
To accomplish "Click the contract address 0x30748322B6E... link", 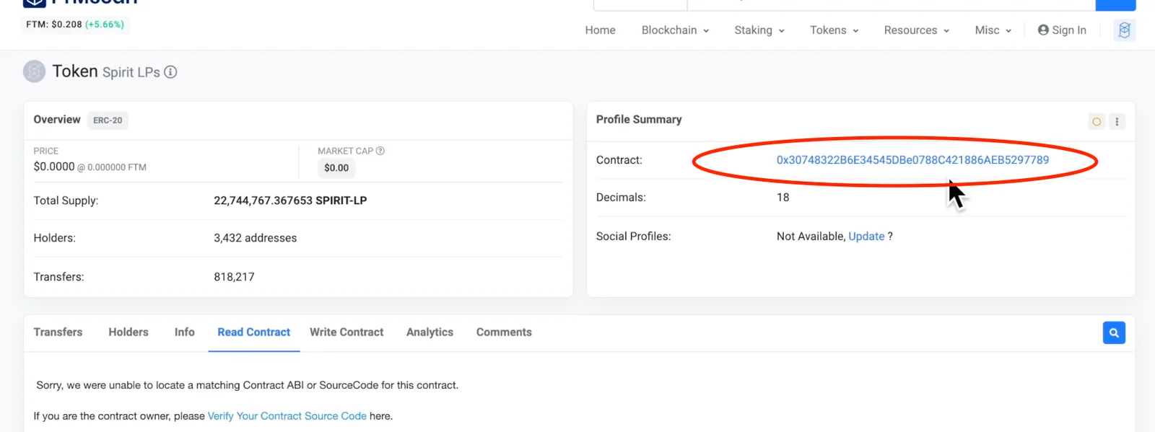I will point(912,160).
